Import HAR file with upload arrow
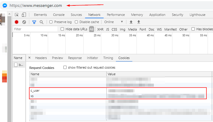 coord(131,22)
